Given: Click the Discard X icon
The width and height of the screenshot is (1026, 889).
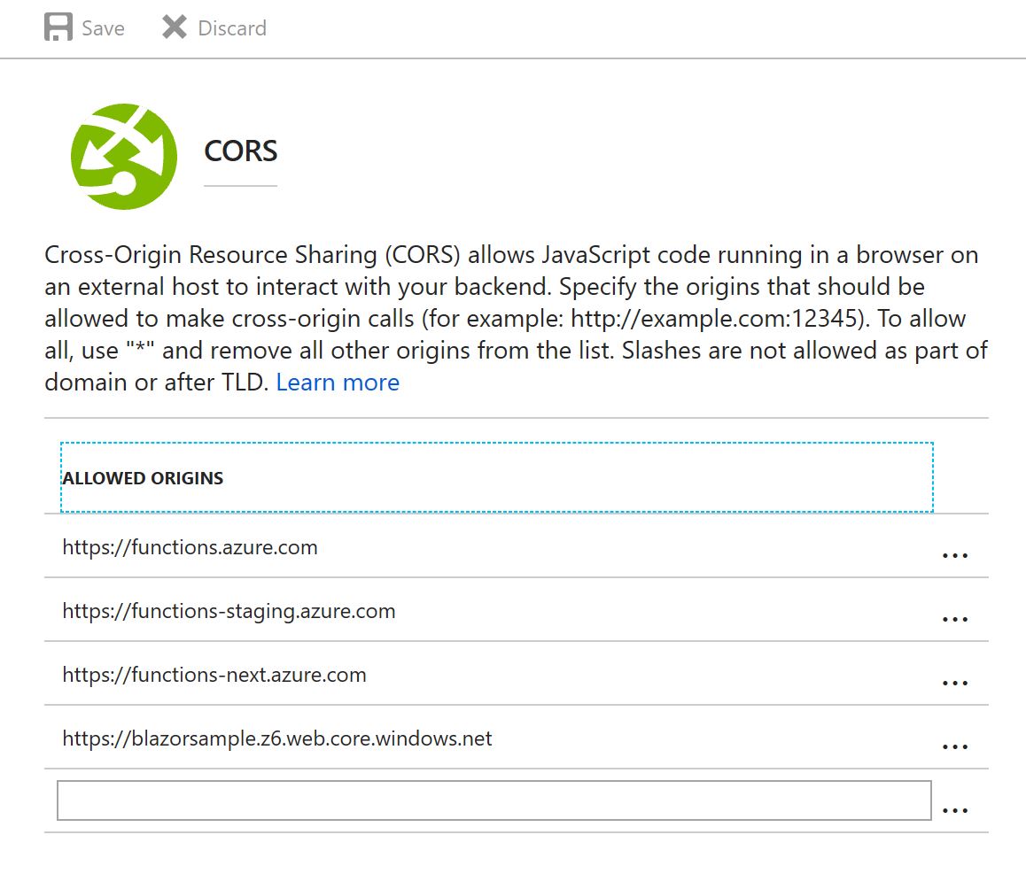Looking at the screenshot, I should coord(174,27).
